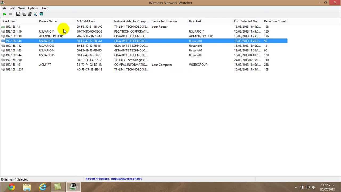Image resolution: width=341 pixels, height=192 pixels.
Task: Save selected items using the floppy disk icon
Action: 18,14
